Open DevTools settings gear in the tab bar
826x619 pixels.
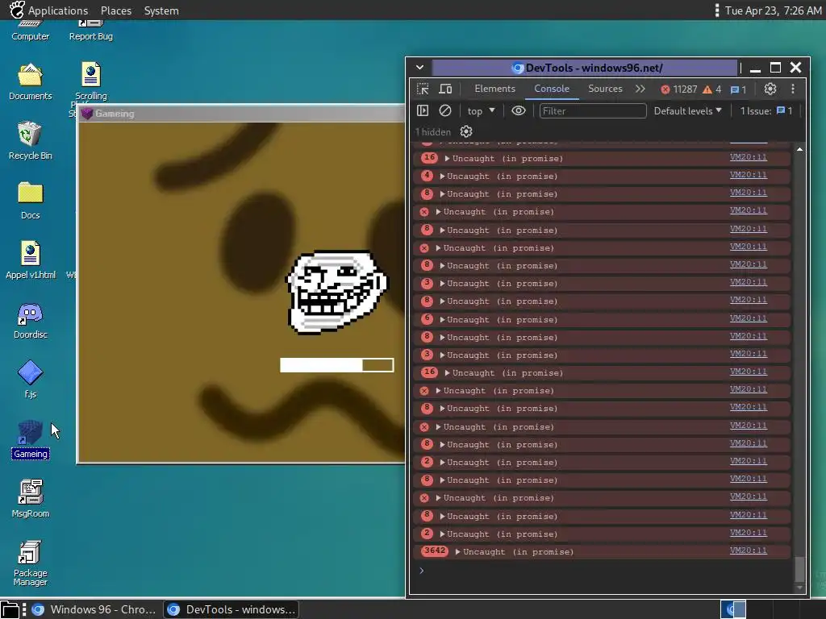pyautogui.click(x=770, y=89)
